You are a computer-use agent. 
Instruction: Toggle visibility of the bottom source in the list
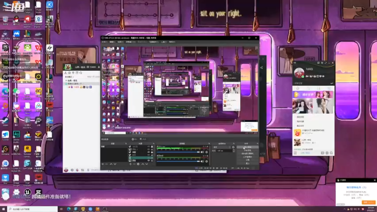(148, 161)
